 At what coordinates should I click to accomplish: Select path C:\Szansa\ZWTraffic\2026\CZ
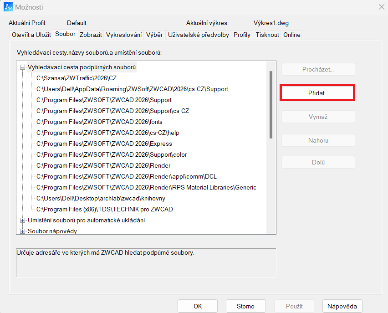[77, 78]
